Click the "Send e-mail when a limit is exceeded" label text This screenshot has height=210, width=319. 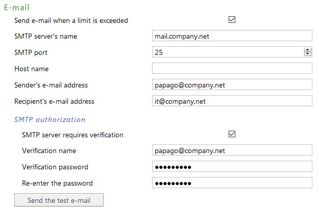[x=71, y=20]
